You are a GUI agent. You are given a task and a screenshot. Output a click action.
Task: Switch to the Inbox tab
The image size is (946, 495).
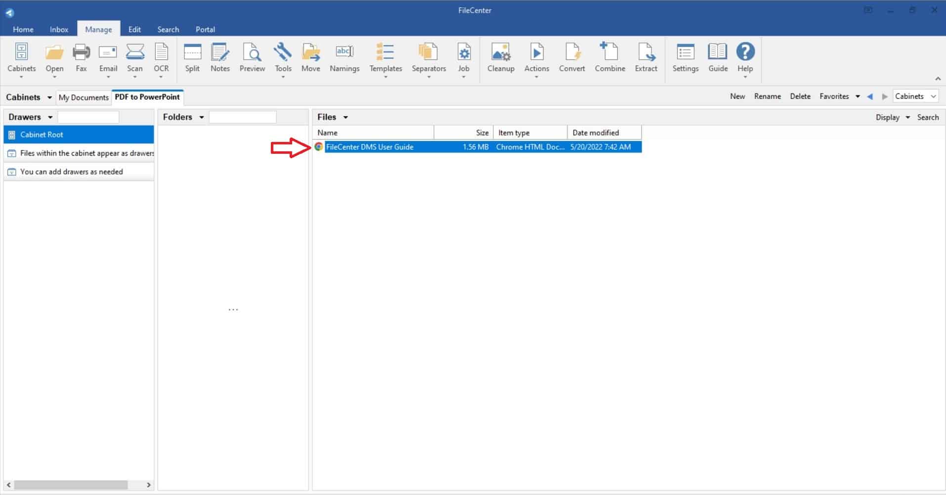(x=59, y=29)
